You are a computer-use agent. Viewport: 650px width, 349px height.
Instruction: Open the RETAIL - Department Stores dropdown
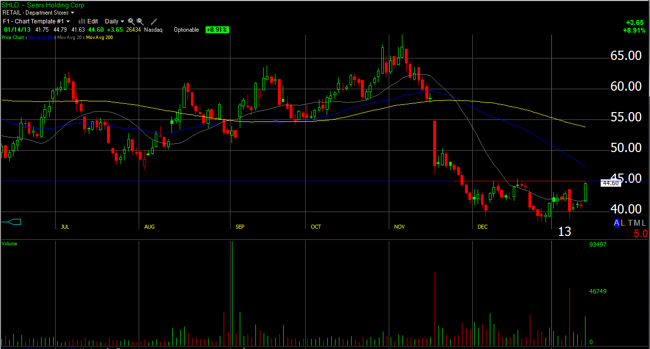[x=38, y=13]
